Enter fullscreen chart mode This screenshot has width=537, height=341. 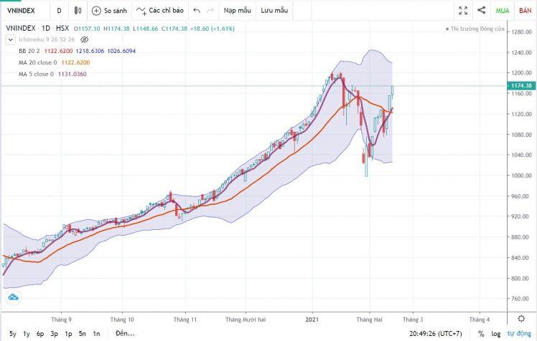tap(463, 11)
